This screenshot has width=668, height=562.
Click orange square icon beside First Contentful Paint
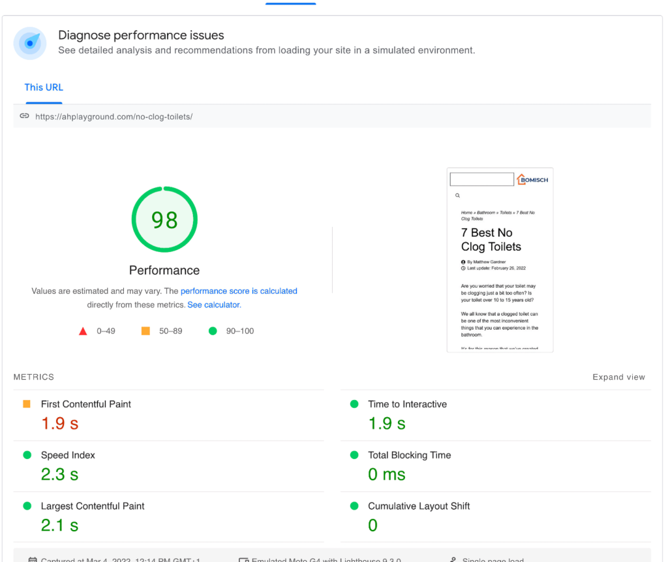[x=27, y=404]
